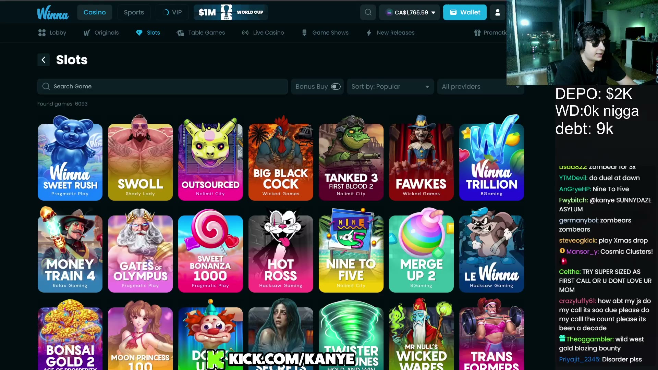Open the Originals category
Viewport: 658px width, 370px height.
click(101, 33)
